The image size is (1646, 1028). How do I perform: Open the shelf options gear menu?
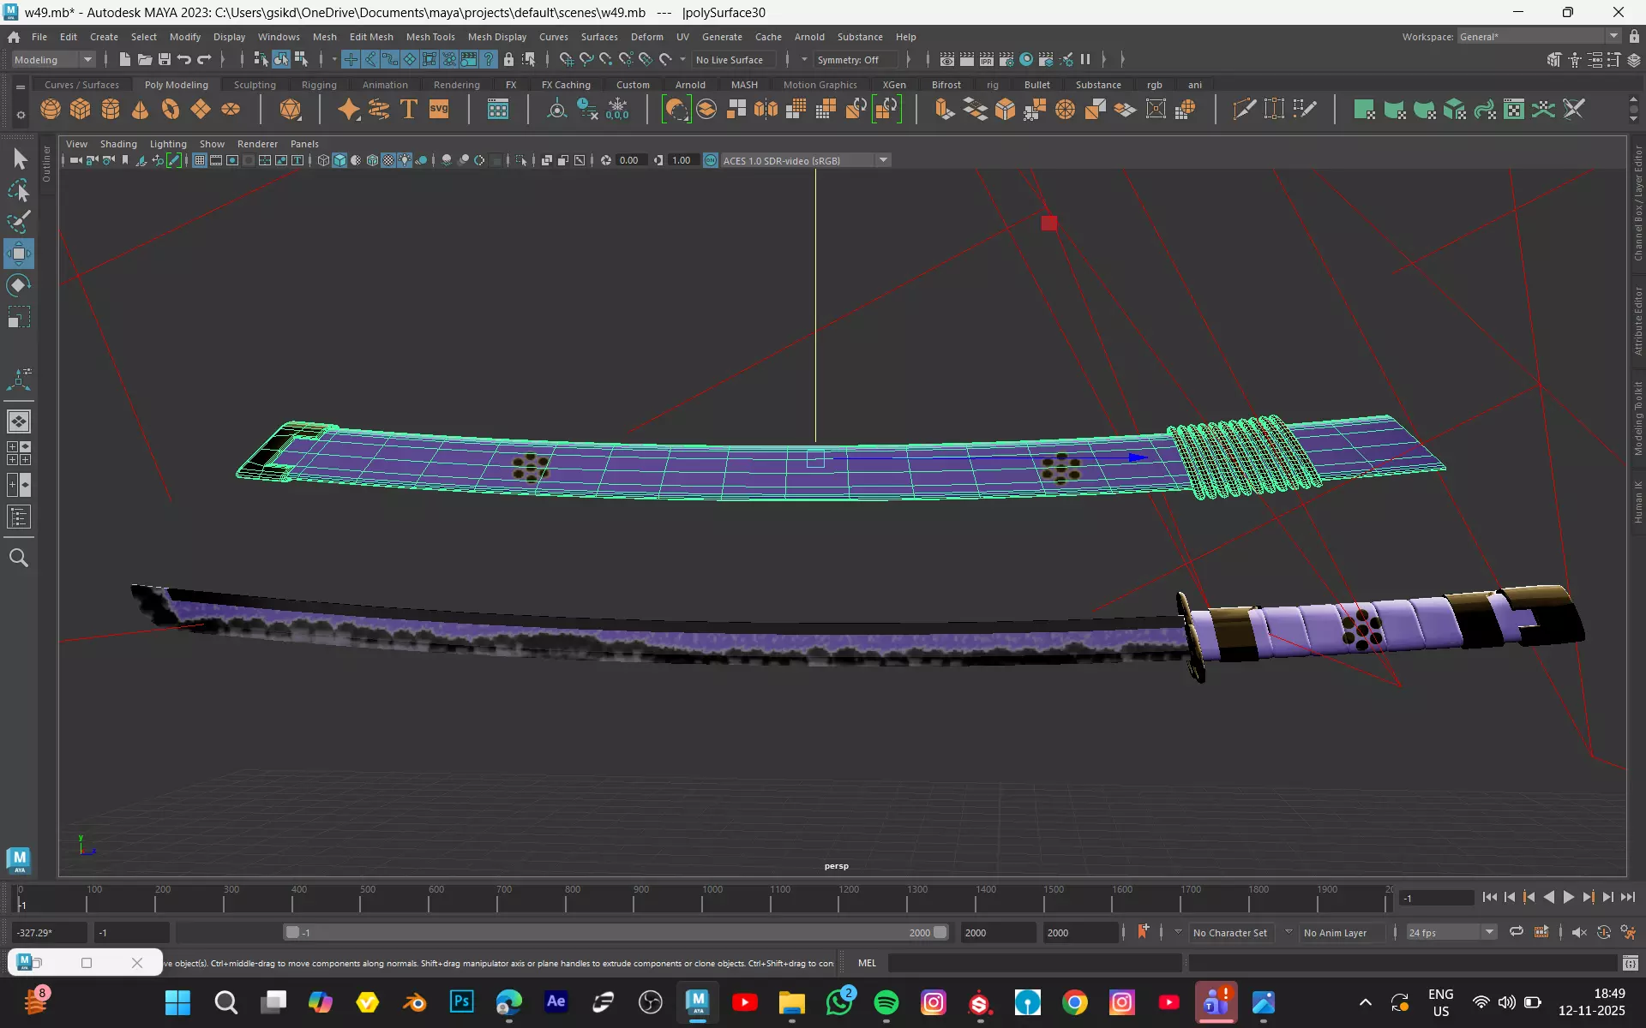(21, 114)
